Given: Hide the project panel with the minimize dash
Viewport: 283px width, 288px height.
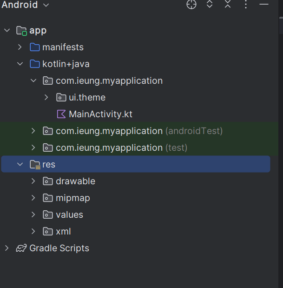Looking at the screenshot, I should (x=264, y=4).
